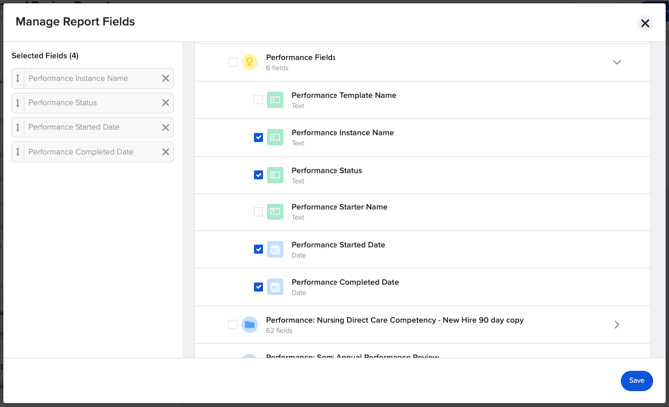This screenshot has height=407, width=669.
Task: Click the yellow Performance Fields lightbulb icon
Action: coord(250,62)
